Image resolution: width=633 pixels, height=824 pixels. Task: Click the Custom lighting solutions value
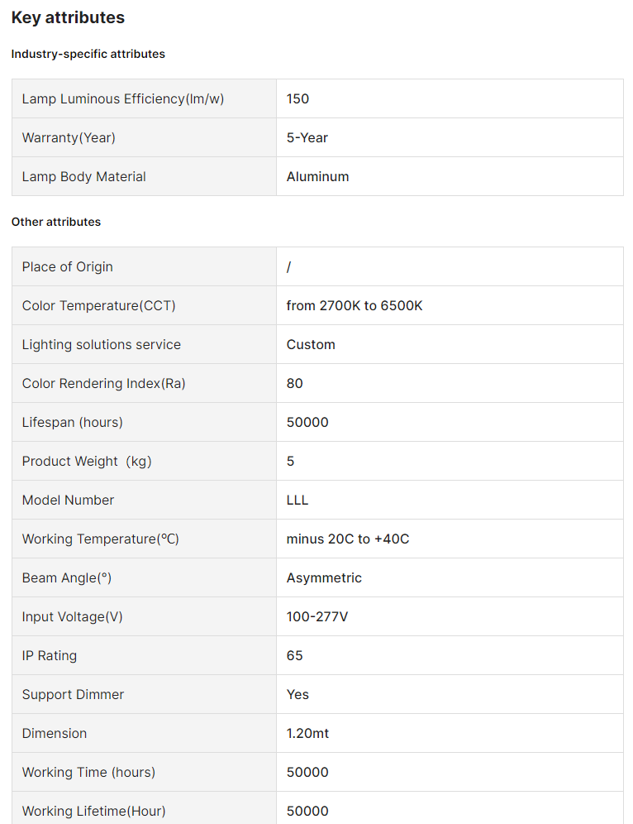tap(311, 344)
